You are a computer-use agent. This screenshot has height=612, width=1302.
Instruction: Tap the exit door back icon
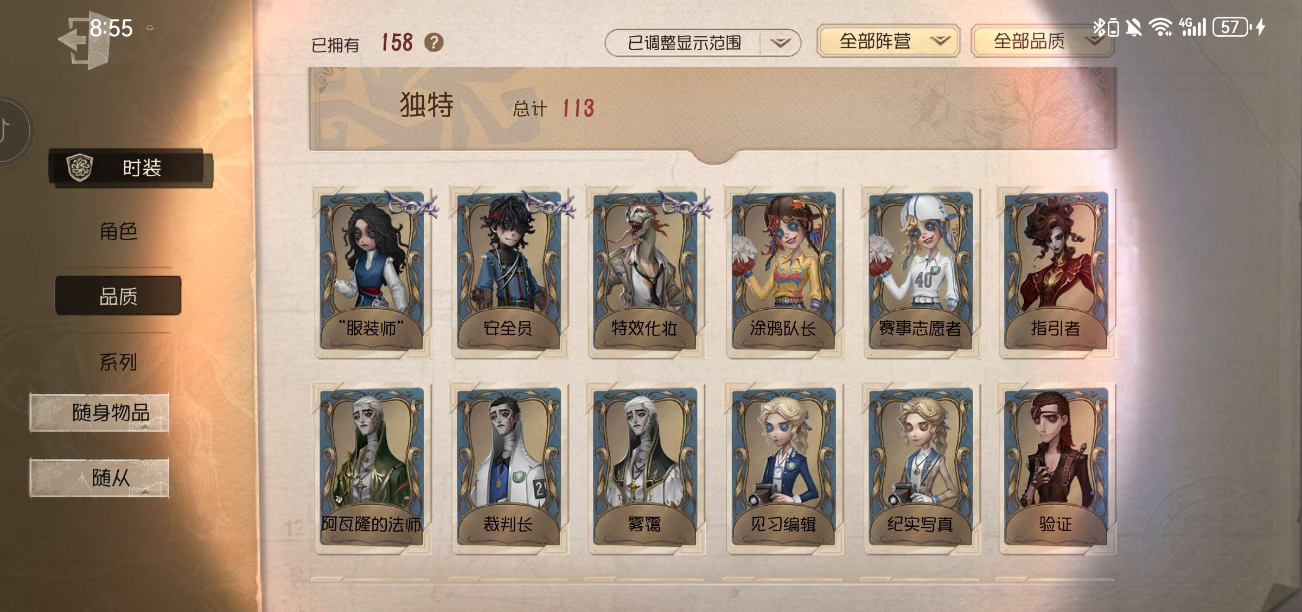[x=82, y=41]
